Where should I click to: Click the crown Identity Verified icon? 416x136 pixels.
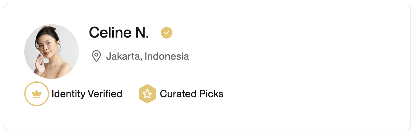pyautogui.click(x=37, y=94)
